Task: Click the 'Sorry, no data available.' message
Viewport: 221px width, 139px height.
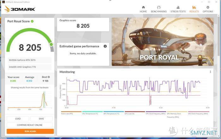Action: tap(83, 53)
